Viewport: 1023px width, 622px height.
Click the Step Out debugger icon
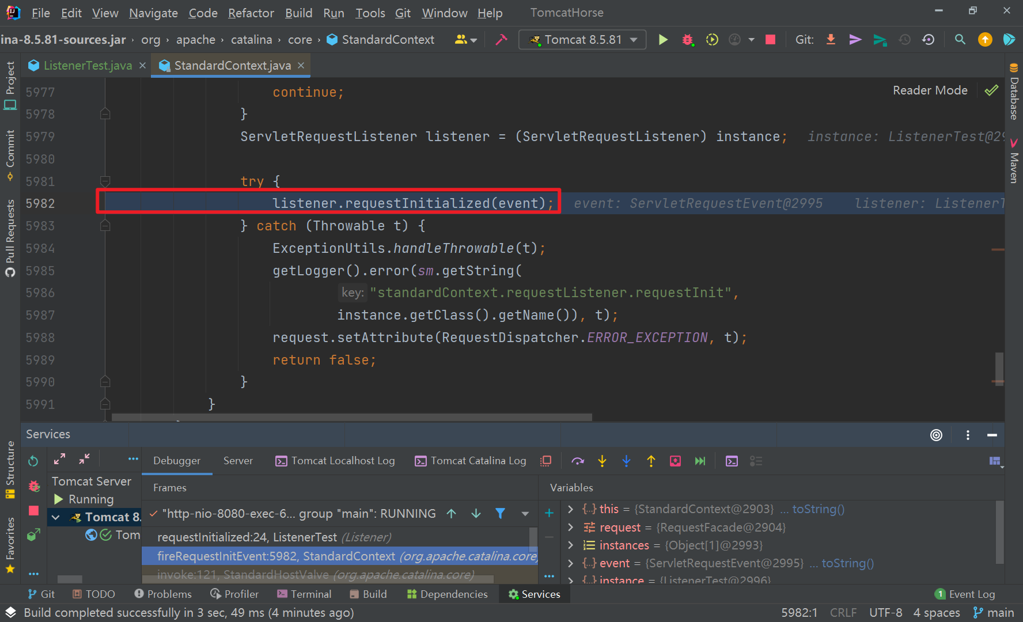coord(651,461)
